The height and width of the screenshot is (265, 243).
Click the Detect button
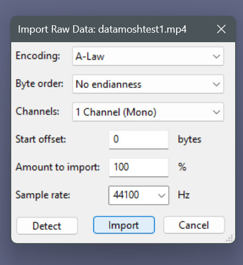(47, 226)
